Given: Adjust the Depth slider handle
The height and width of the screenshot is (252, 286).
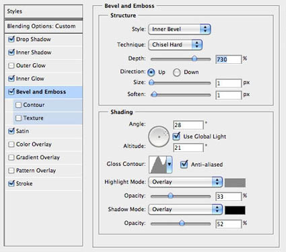Looking at the screenshot, I should pos(194,59).
